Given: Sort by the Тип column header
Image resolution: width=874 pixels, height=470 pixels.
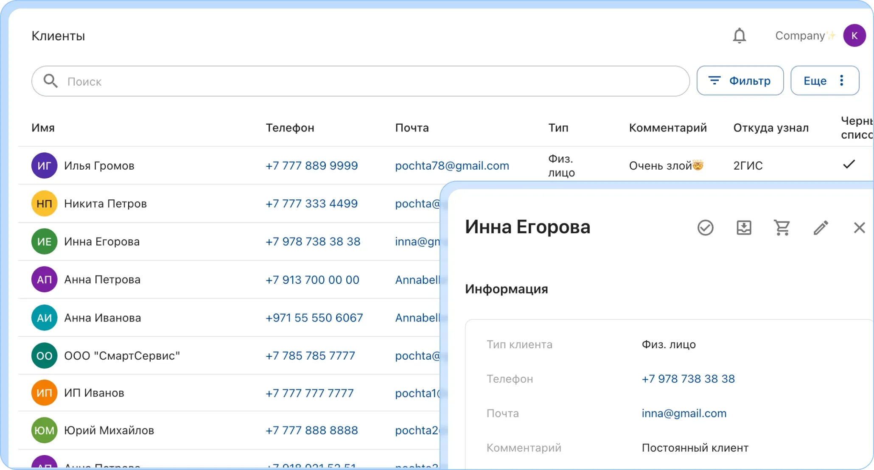Looking at the screenshot, I should tap(558, 128).
